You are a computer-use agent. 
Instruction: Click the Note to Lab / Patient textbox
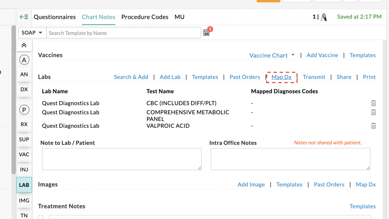tap(122, 159)
